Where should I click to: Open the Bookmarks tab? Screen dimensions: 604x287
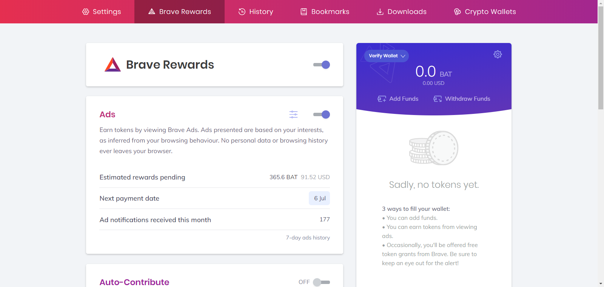pos(325,12)
